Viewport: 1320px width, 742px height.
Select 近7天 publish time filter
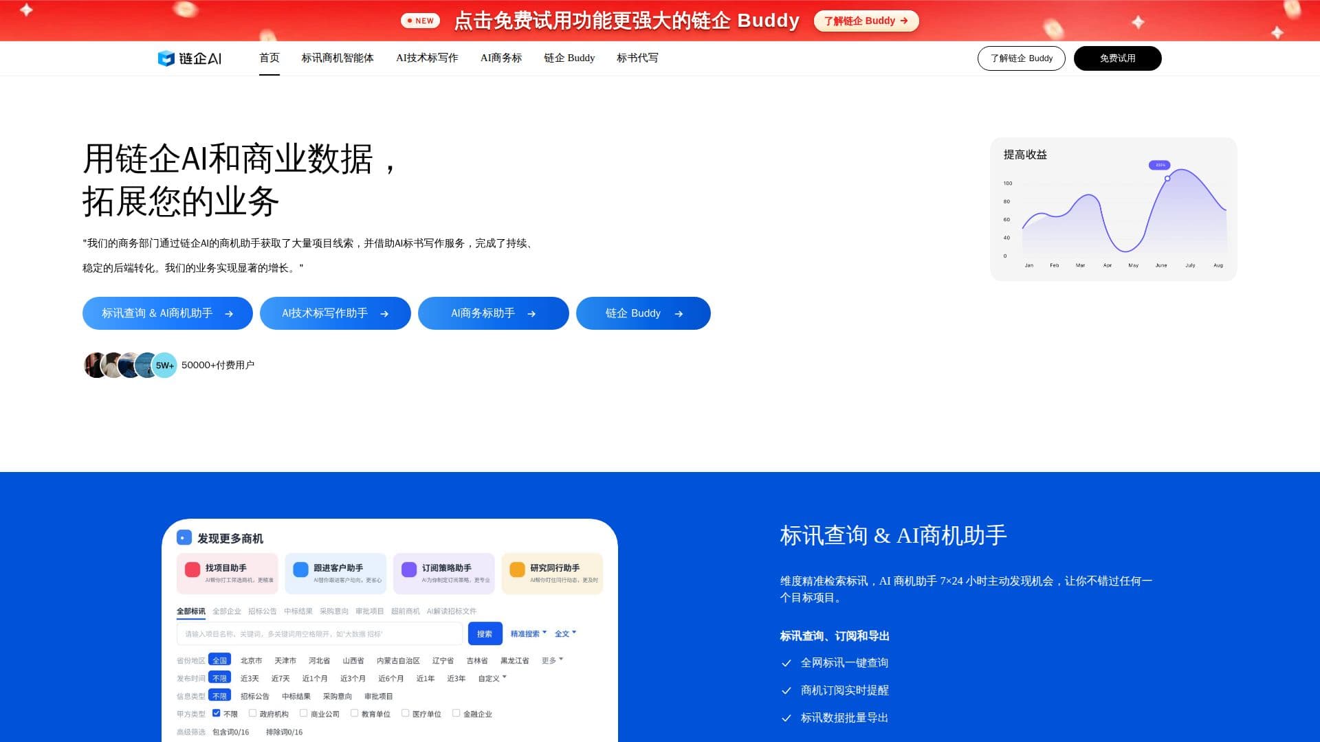tap(280, 678)
